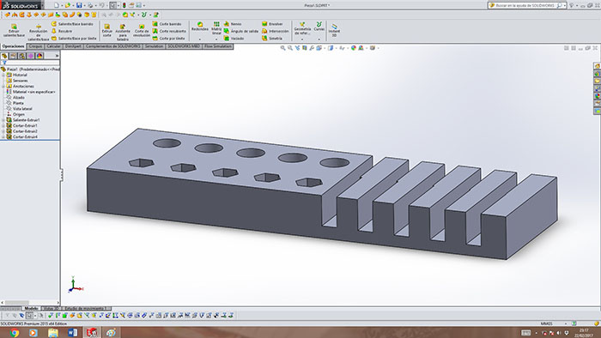Open the DisplayManager appearance tab icon

point(39,56)
